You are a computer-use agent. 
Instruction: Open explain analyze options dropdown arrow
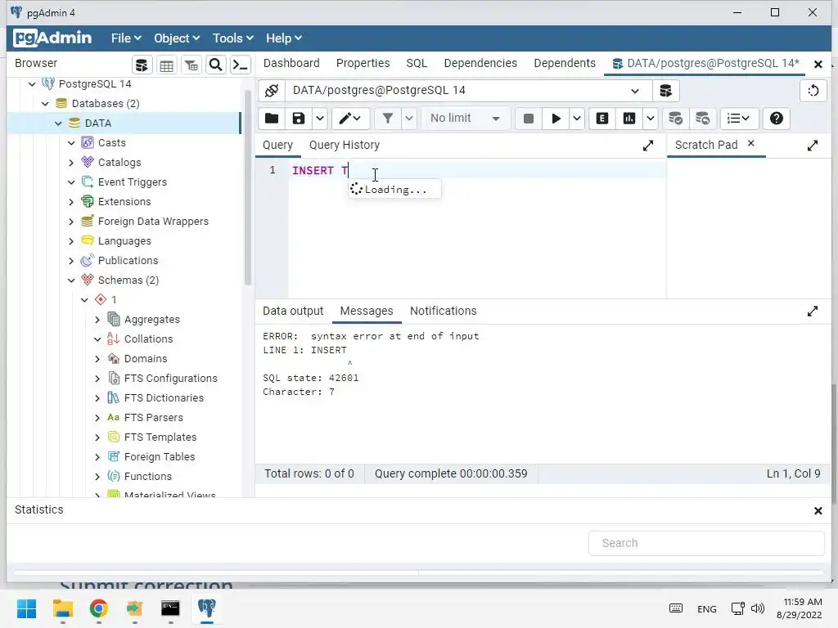(x=650, y=118)
